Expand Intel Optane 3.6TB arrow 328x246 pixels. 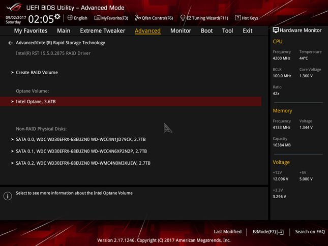click(12, 101)
